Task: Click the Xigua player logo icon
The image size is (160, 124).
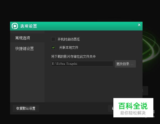Action: 15,26
